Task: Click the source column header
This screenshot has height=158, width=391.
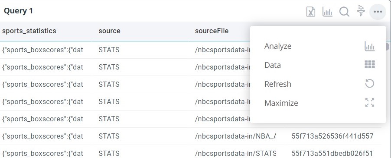Action: [x=109, y=31]
